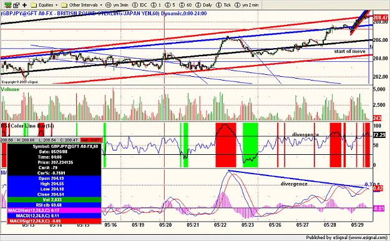Click the RSI clb 69.68 row
The height and width of the screenshot is (241, 390).
tap(54, 205)
